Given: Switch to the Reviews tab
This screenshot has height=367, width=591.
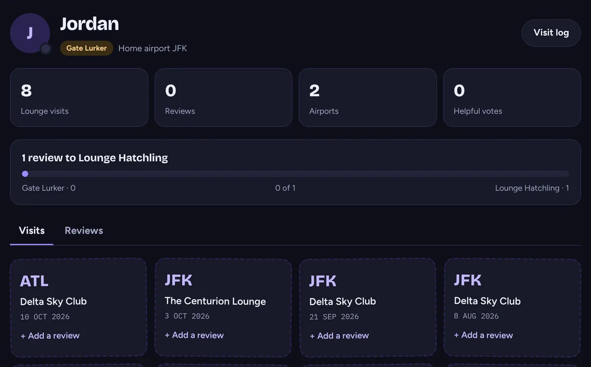Looking at the screenshot, I should [84, 231].
